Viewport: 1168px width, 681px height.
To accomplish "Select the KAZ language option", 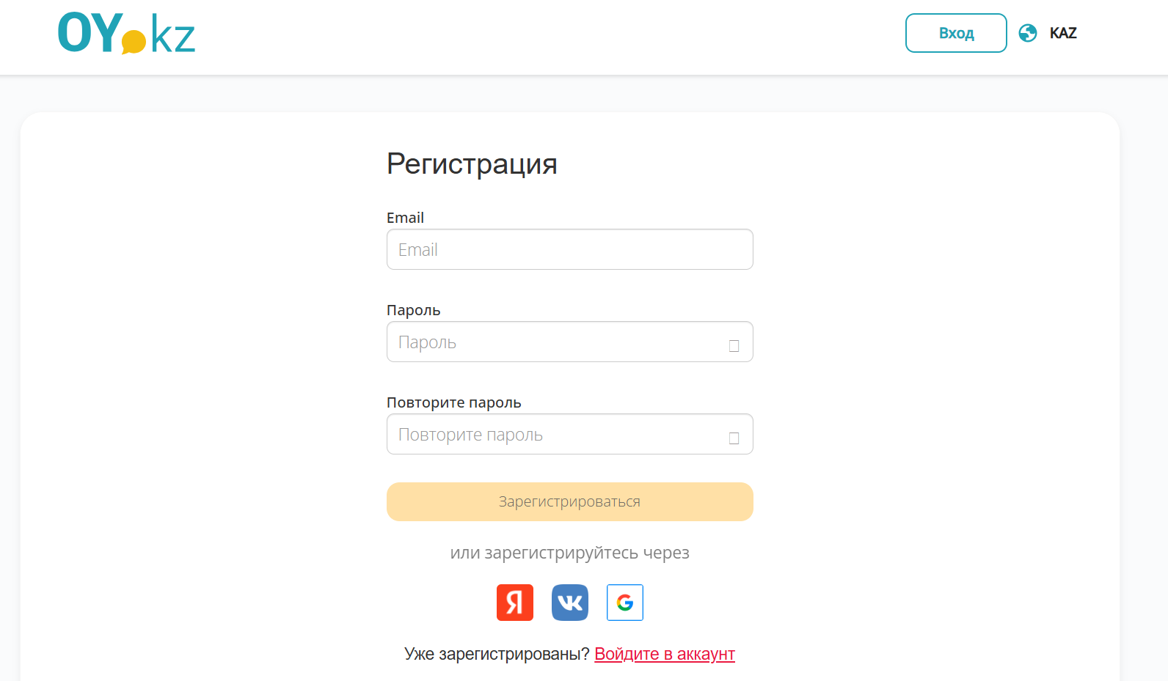I will coord(1063,33).
